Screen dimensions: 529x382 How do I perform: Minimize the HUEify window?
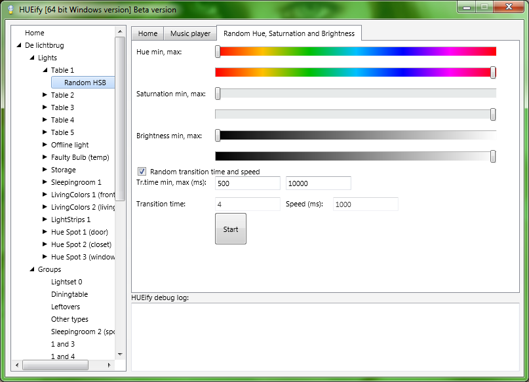point(467,7)
